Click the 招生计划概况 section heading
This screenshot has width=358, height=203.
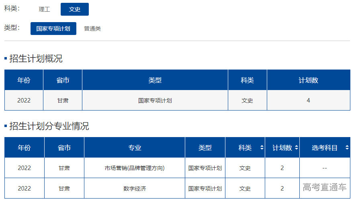36,59
